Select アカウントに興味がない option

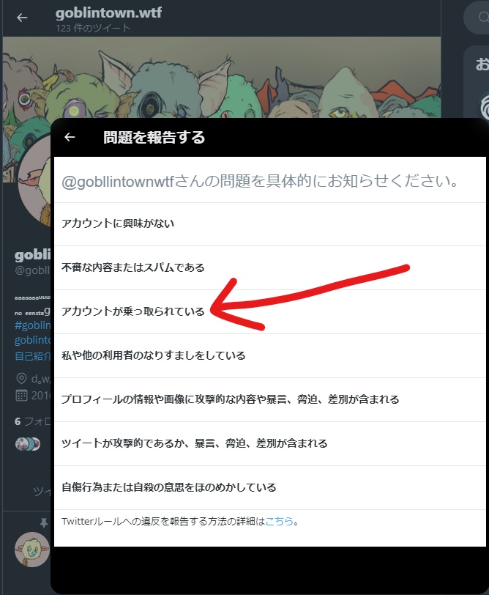tap(270, 224)
